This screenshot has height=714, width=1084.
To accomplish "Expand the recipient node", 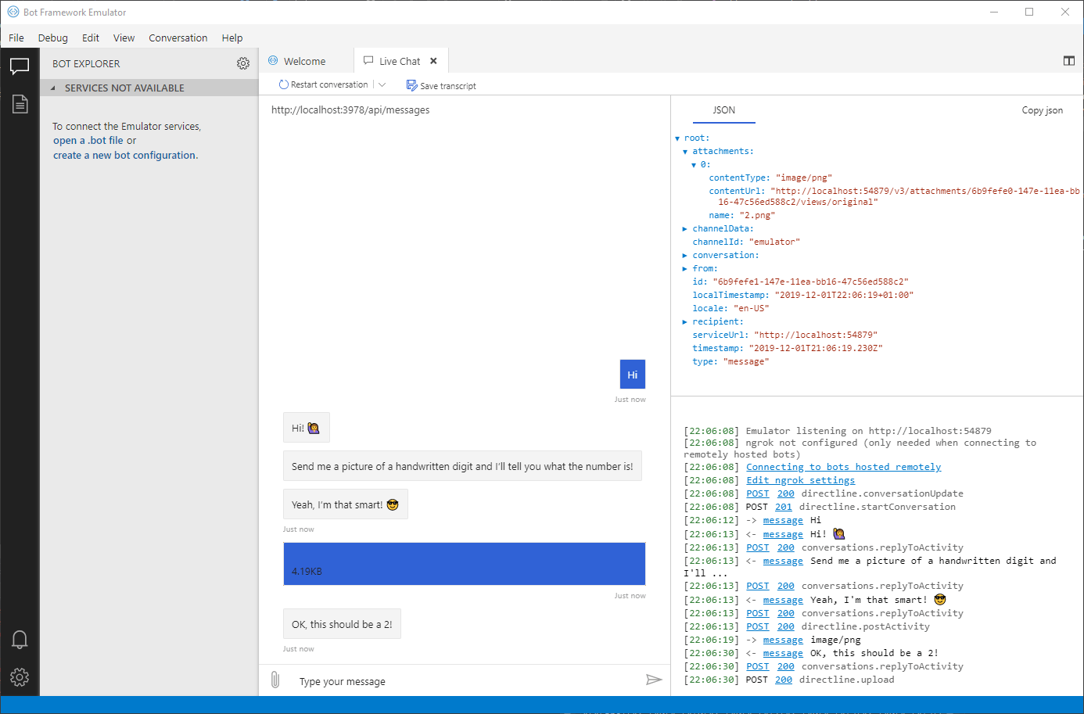I will (685, 322).
